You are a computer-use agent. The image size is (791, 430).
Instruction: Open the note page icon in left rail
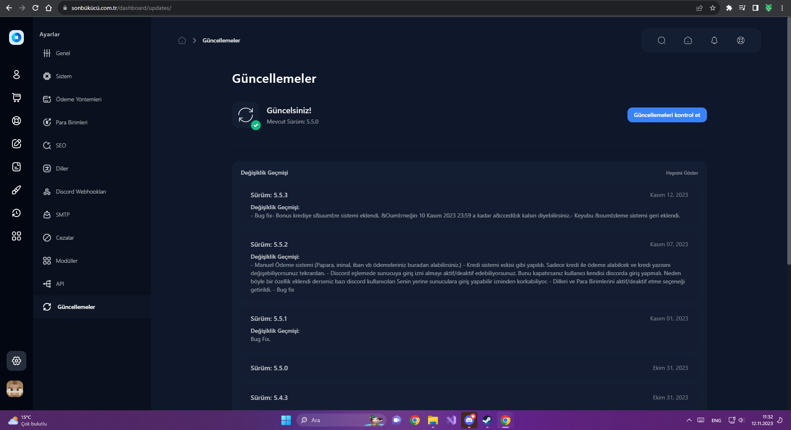pos(16,167)
